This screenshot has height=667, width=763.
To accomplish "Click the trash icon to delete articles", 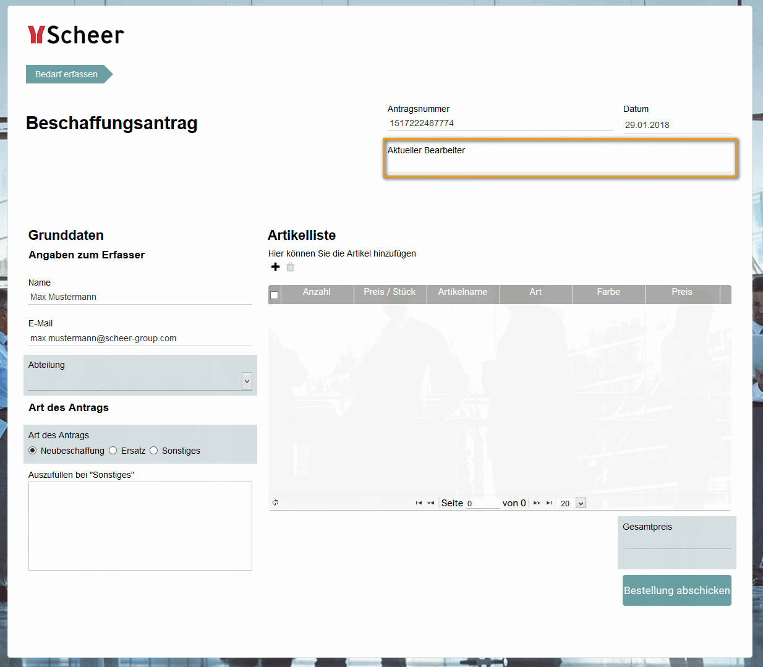I will point(290,267).
